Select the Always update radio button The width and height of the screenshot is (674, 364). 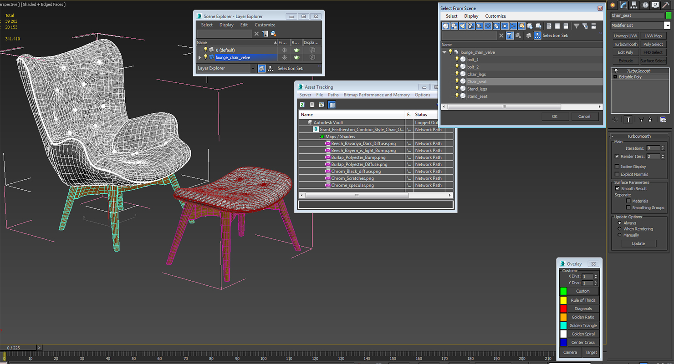[x=619, y=223]
